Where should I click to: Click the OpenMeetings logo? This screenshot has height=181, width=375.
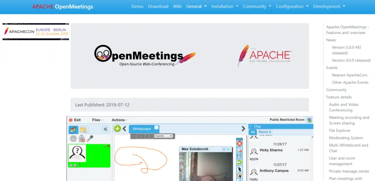[145, 55]
